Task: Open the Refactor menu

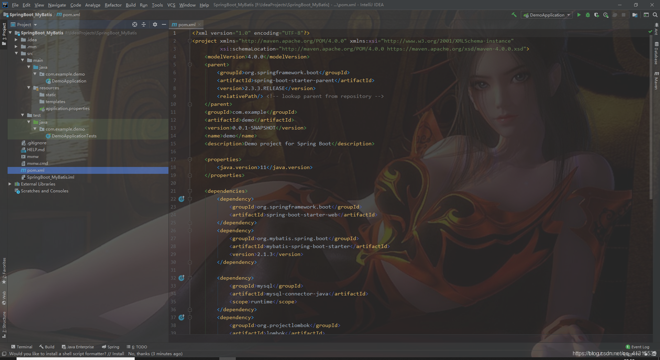Action: 113,5
